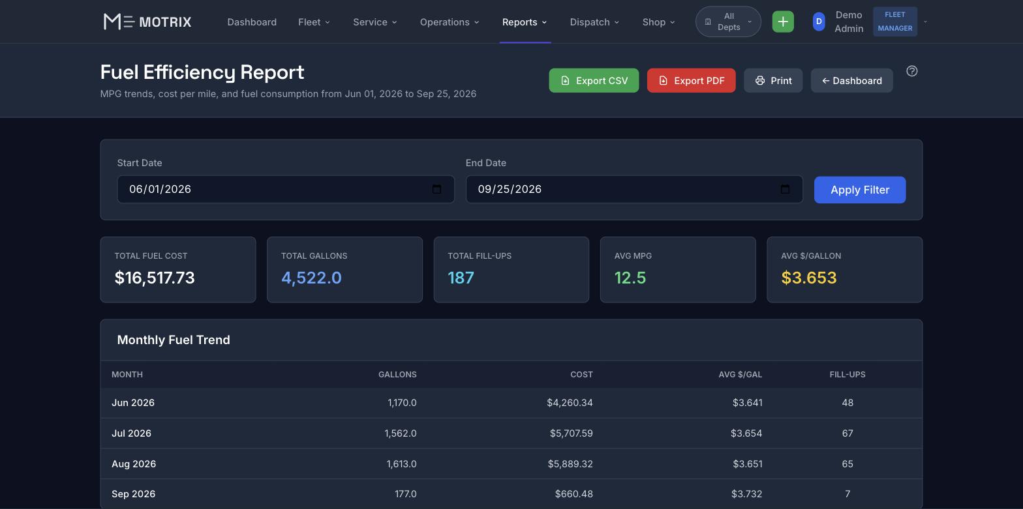This screenshot has height=509, width=1023.
Task: Open the Reports dropdown menu
Action: coord(525,22)
